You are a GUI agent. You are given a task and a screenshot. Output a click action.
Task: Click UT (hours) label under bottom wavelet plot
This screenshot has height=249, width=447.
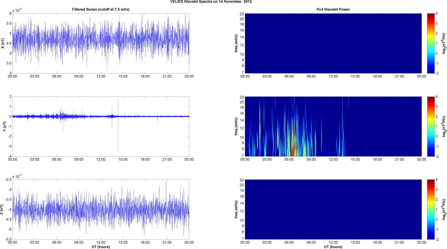pos(333,247)
